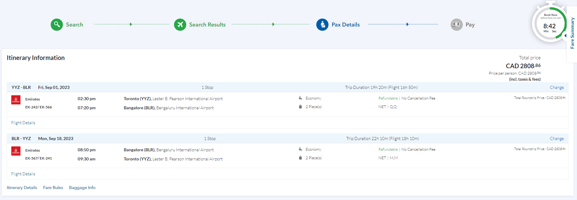The height and width of the screenshot is (200, 577).
Task: Expand the Fare Summary side panel
Action: tap(572, 33)
